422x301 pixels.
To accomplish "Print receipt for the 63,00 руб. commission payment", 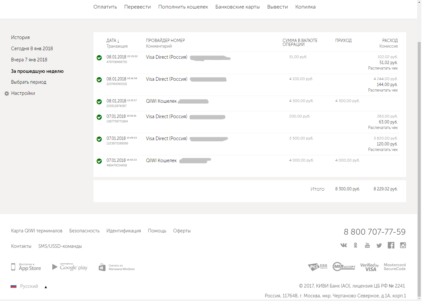I will pos(383,128).
